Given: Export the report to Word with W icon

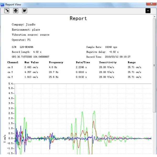Looking at the screenshot, I should pyautogui.click(x=24, y=11).
